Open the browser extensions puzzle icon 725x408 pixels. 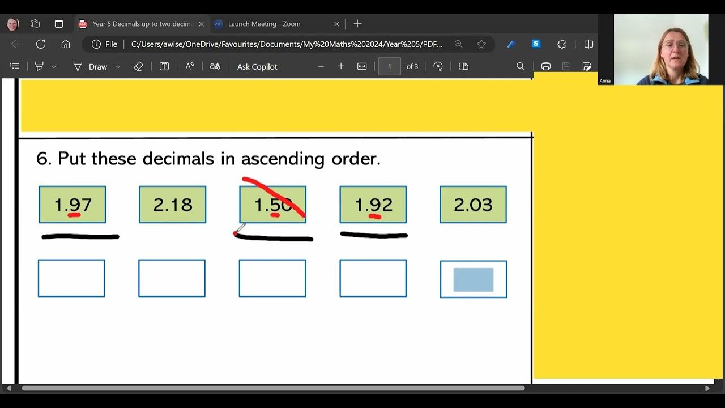[x=562, y=44]
